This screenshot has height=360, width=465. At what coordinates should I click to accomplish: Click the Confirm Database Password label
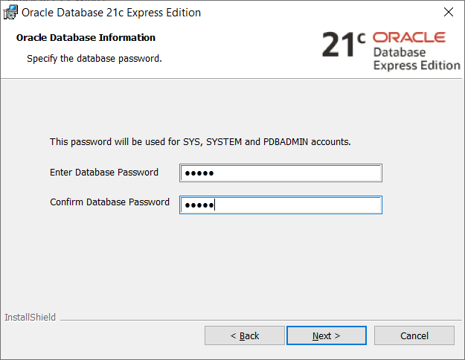pyautogui.click(x=109, y=202)
